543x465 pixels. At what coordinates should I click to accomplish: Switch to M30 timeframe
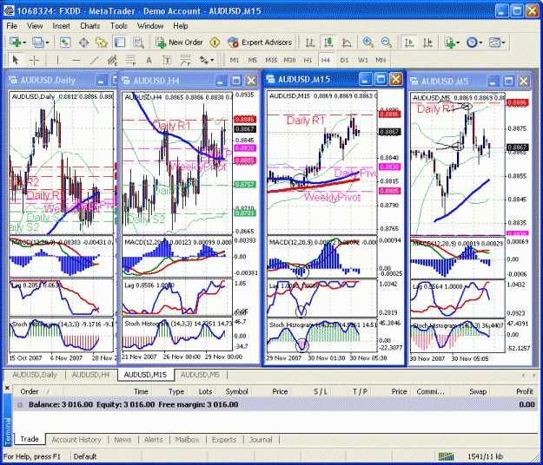(x=289, y=60)
